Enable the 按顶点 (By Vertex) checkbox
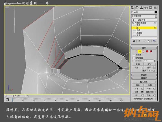 (x=134, y=55)
